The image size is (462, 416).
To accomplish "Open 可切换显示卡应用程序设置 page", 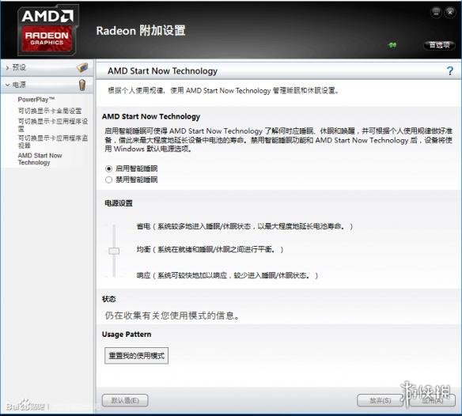I will click(x=53, y=125).
